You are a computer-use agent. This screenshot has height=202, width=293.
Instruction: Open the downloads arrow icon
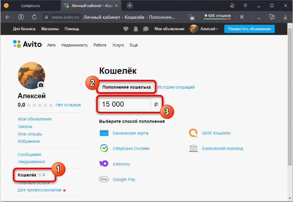click(285, 17)
